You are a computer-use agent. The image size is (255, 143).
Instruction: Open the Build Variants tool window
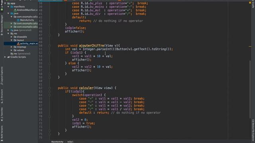(x=2, y=133)
